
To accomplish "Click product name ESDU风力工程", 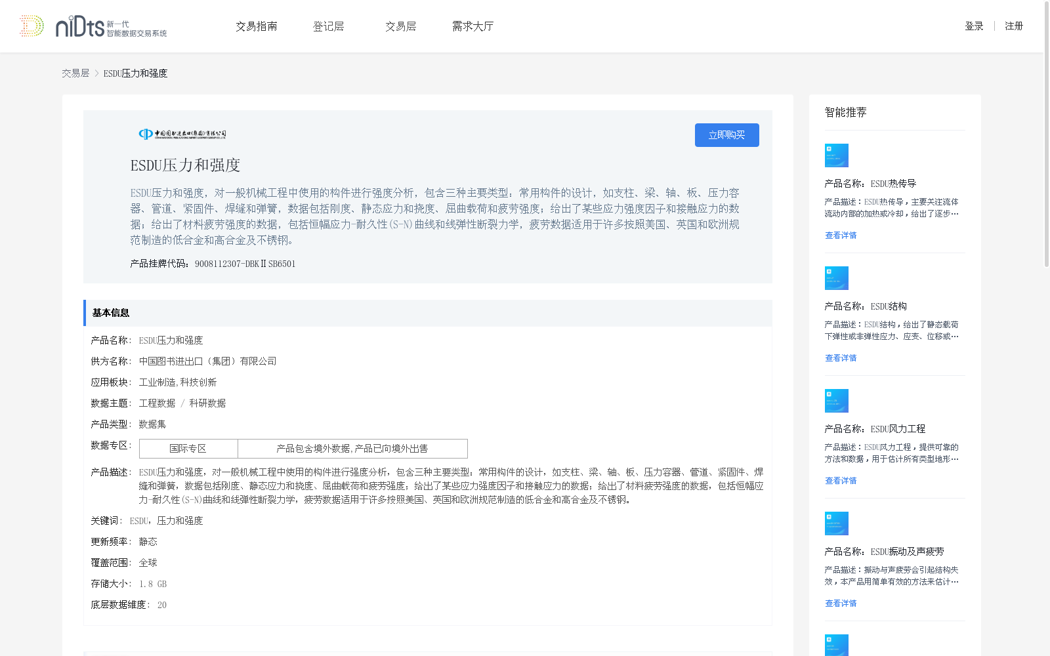I will [898, 429].
